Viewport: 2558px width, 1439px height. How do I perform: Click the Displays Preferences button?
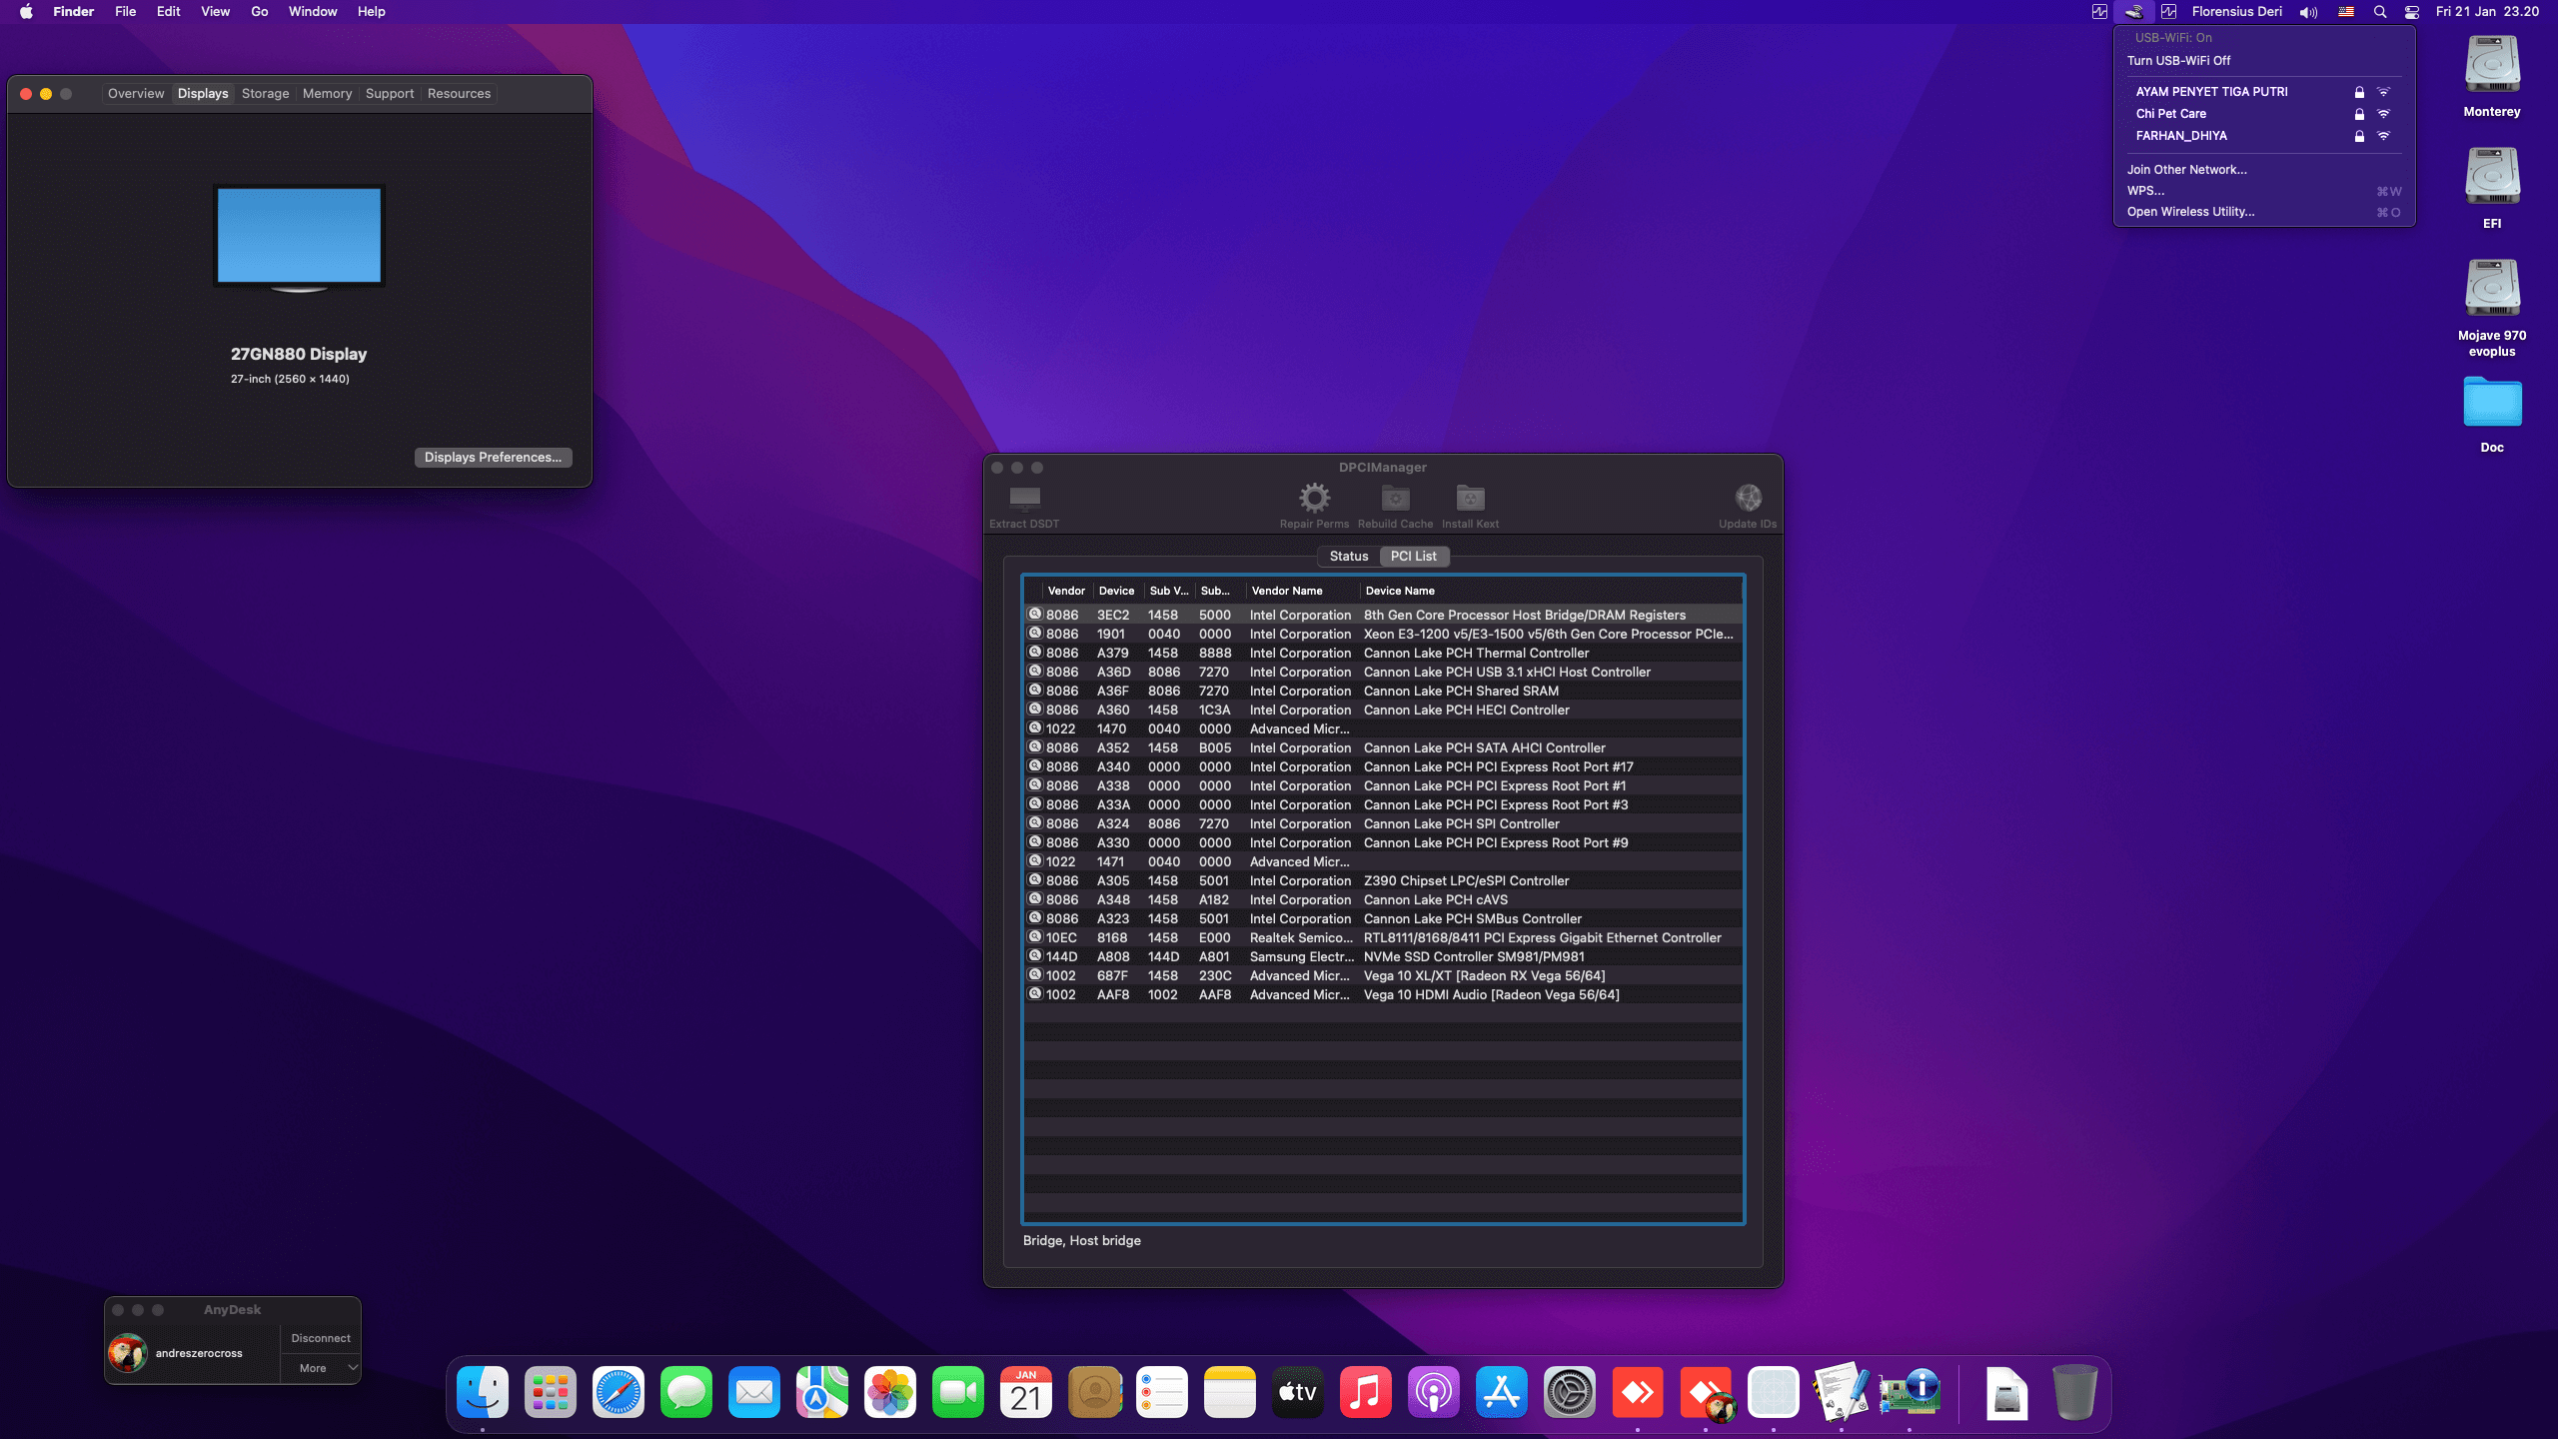(x=493, y=457)
